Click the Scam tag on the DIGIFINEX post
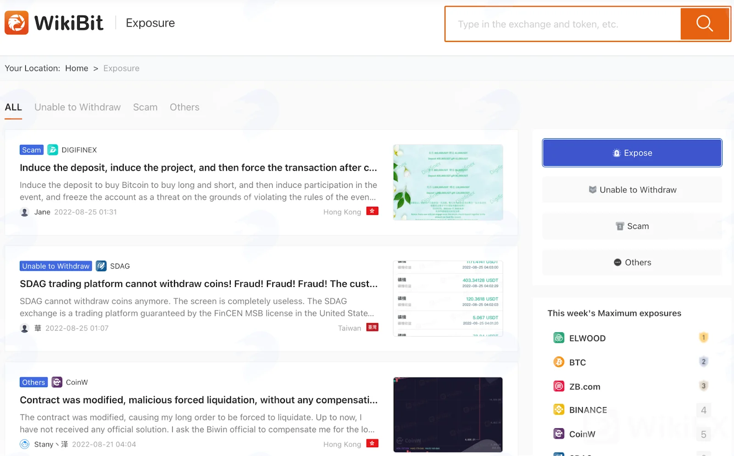Viewport: 734px width, 456px height. click(x=32, y=150)
